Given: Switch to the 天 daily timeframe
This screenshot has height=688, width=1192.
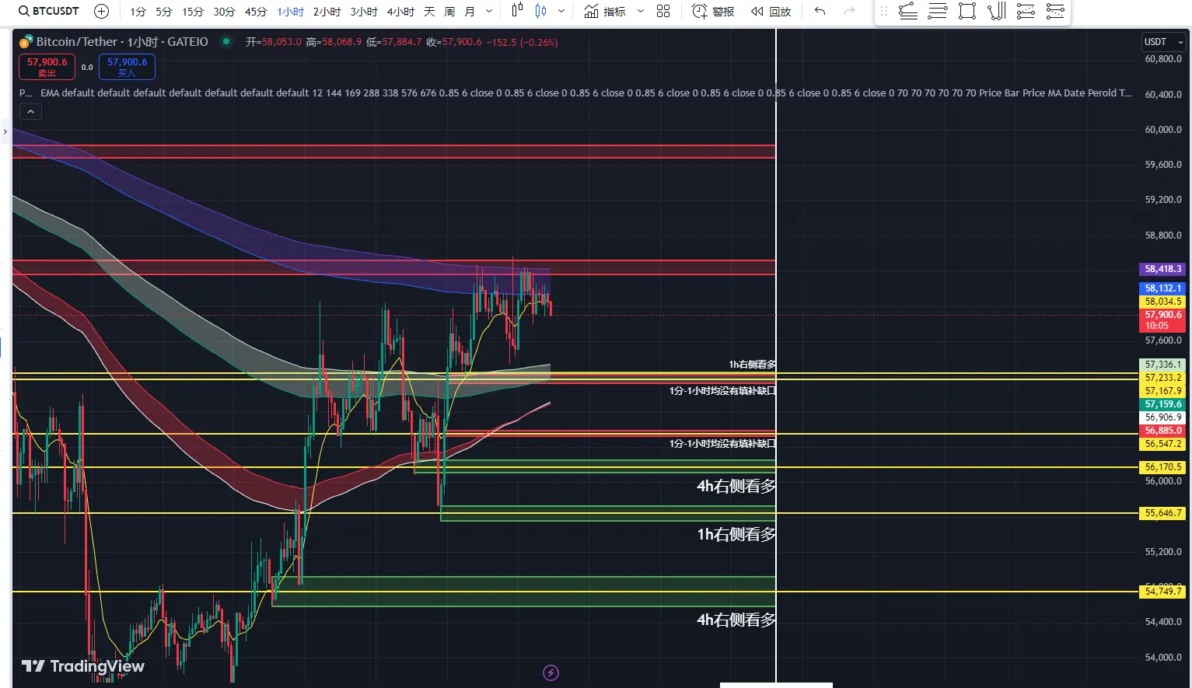Looking at the screenshot, I should pyautogui.click(x=429, y=12).
